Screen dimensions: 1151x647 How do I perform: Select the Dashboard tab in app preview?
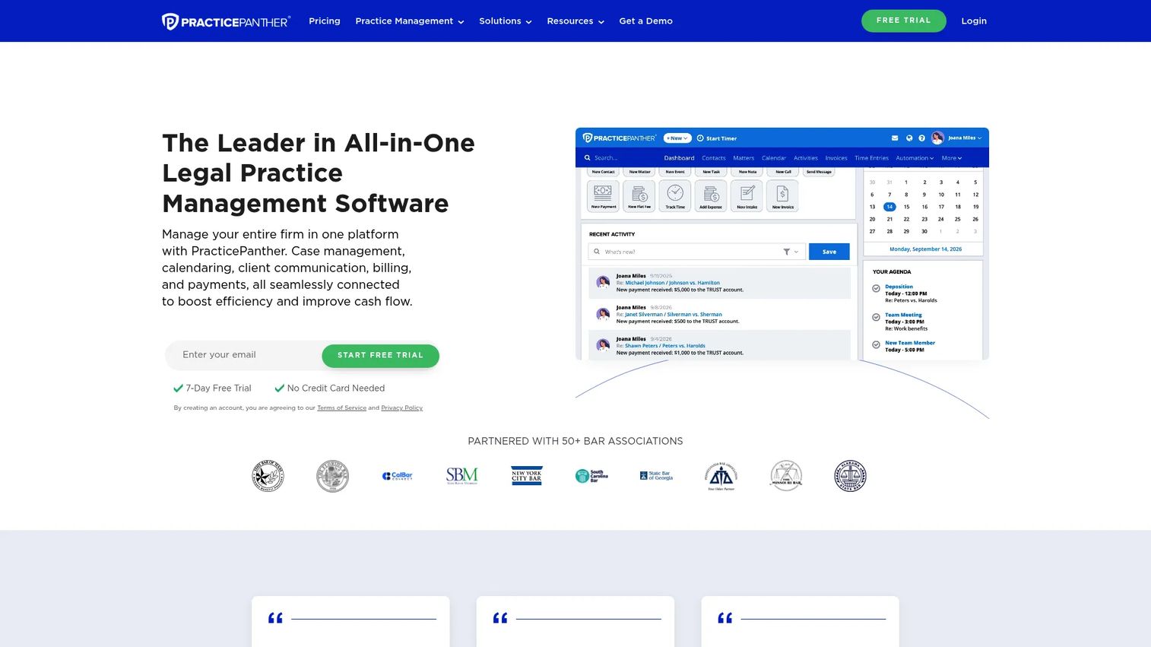(x=679, y=158)
